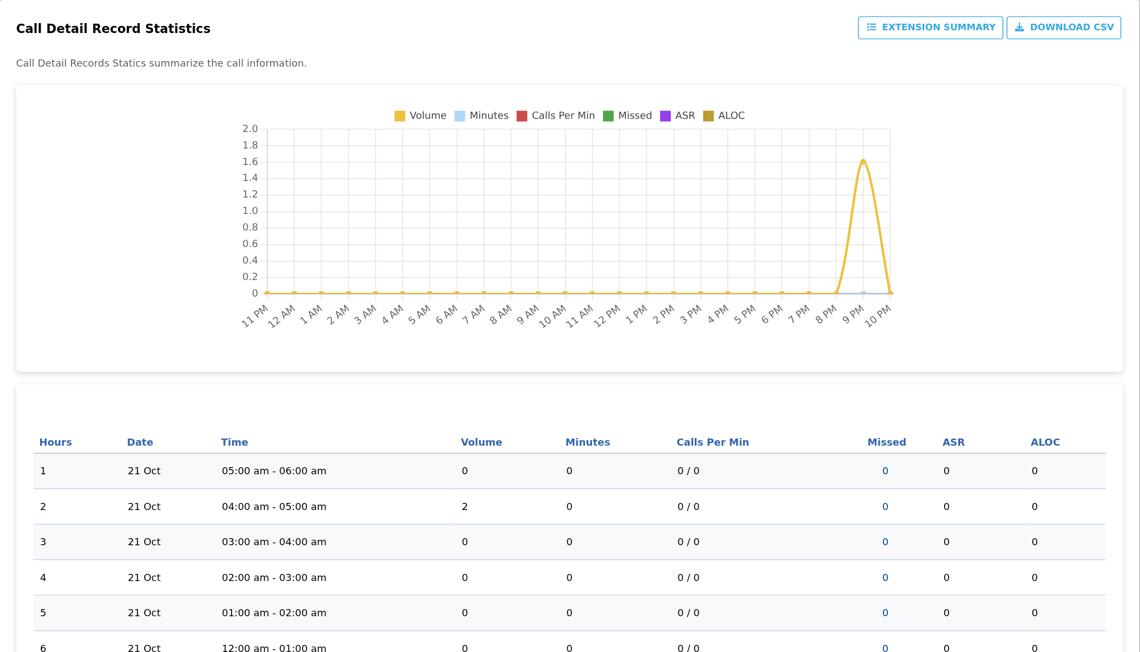This screenshot has width=1140, height=652.
Task: Toggle the ASR legend swatch
Action: pyautogui.click(x=665, y=116)
